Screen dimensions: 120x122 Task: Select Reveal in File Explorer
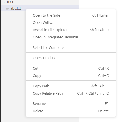click(x=71, y=30)
